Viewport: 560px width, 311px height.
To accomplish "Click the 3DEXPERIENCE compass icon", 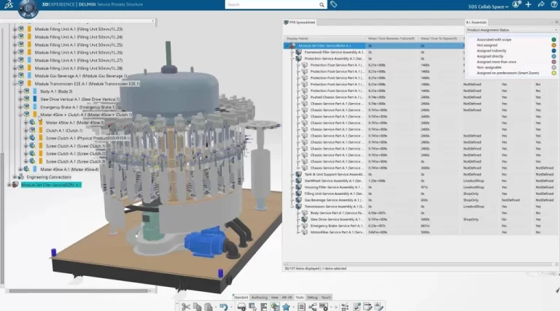I will point(29,6).
